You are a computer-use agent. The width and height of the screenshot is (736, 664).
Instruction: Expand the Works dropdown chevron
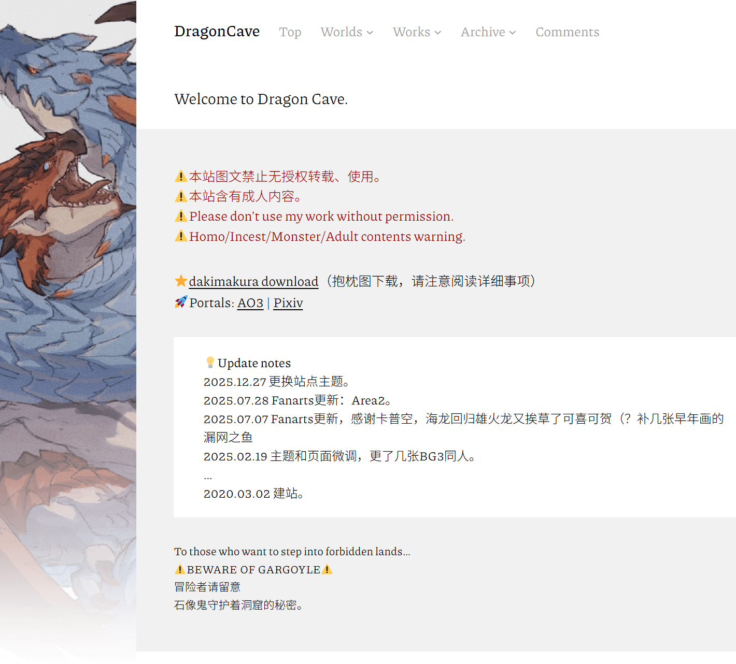(x=438, y=33)
